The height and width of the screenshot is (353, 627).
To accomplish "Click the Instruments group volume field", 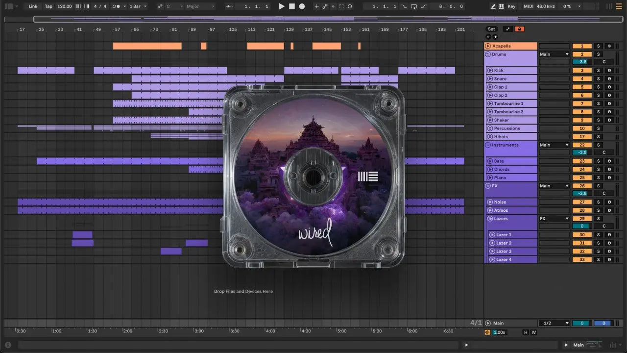I will (582, 152).
